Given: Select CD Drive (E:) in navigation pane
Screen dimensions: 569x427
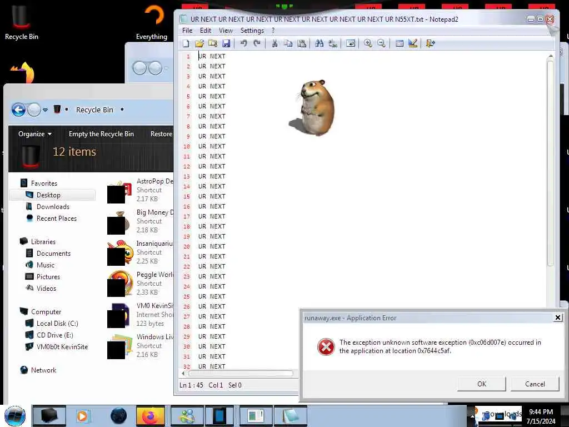Looking at the screenshot, I should coord(54,335).
